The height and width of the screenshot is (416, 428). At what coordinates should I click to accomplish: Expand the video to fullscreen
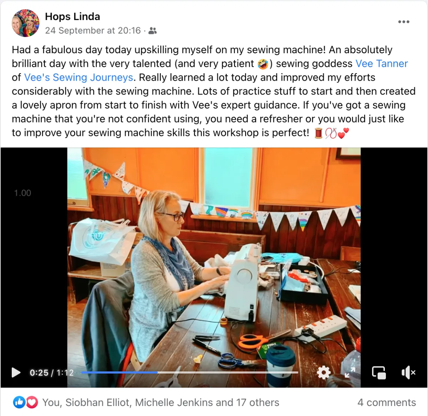(x=350, y=372)
